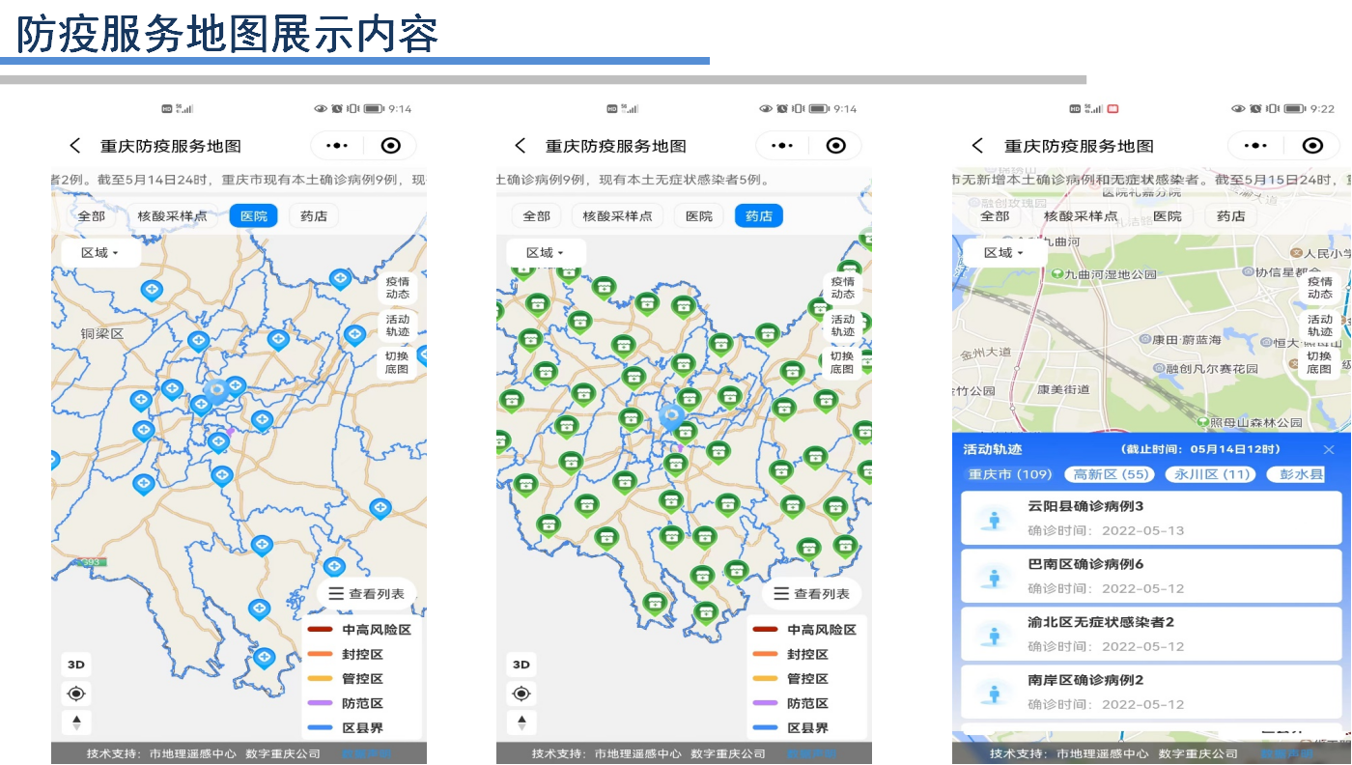Tap 康田·蔚蓝海 map point on right phone
Viewport: 1352px width, 765px height.
1180,340
